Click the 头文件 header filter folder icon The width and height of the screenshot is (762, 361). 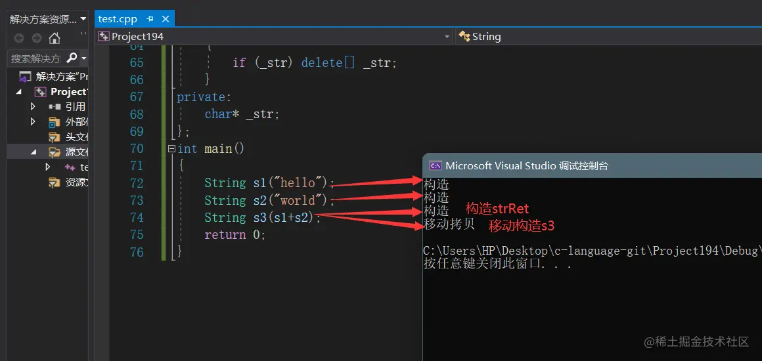click(54, 137)
